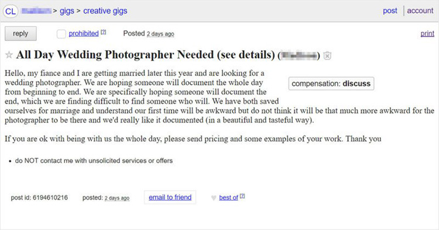The height and width of the screenshot is (230, 439).
Task: Click the Posted 2 days ago timestamp
Action: coord(160,34)
